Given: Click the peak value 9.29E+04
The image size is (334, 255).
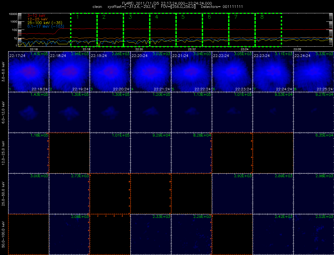Looking at the screenshot, I should pyautogui.click(x=162, y=135).
